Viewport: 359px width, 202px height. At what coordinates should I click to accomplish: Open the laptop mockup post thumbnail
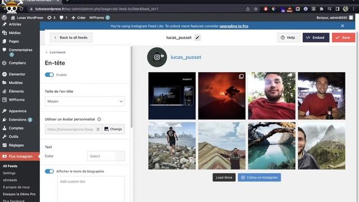pos(172,96)
